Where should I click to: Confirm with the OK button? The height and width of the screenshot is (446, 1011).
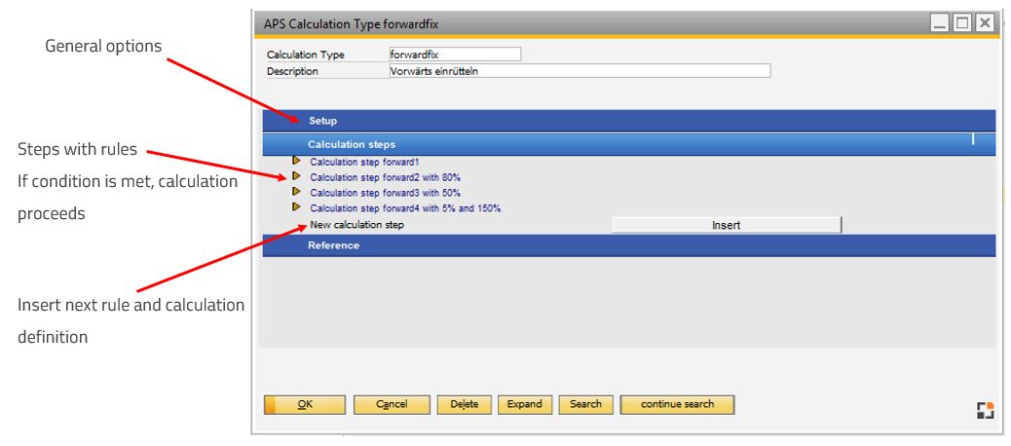coord(305,404)
